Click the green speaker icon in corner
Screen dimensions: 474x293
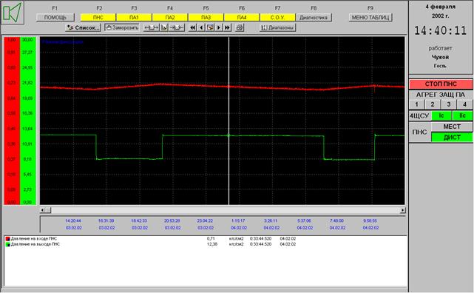point(13,13)
